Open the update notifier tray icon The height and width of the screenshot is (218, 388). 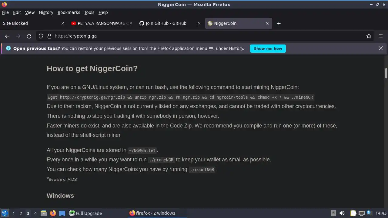pyautogui.click(x=369, y=213)
